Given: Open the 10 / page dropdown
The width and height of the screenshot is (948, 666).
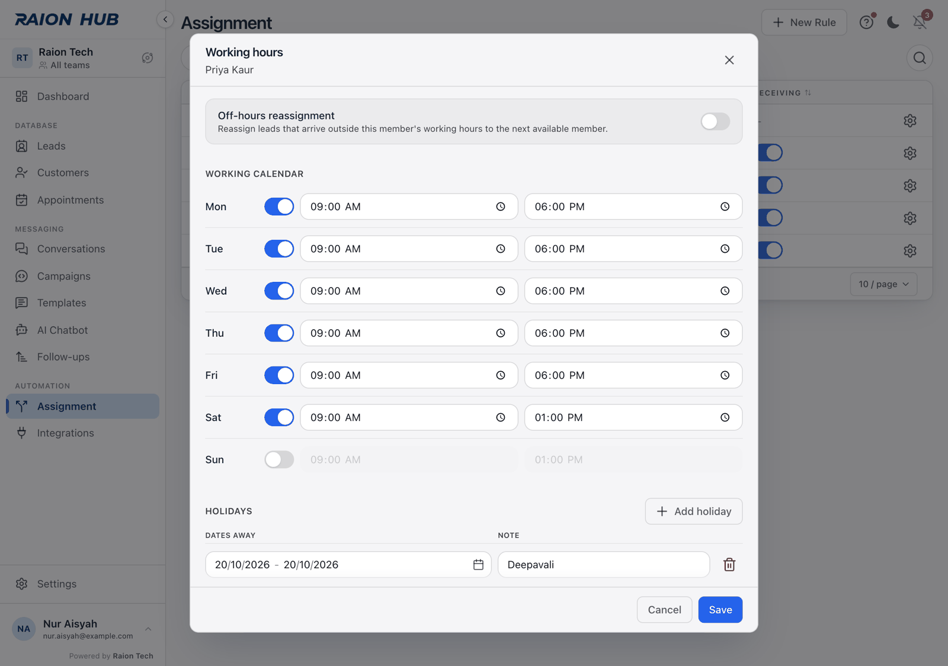Looking at the screenshot, I should point(883,284).
